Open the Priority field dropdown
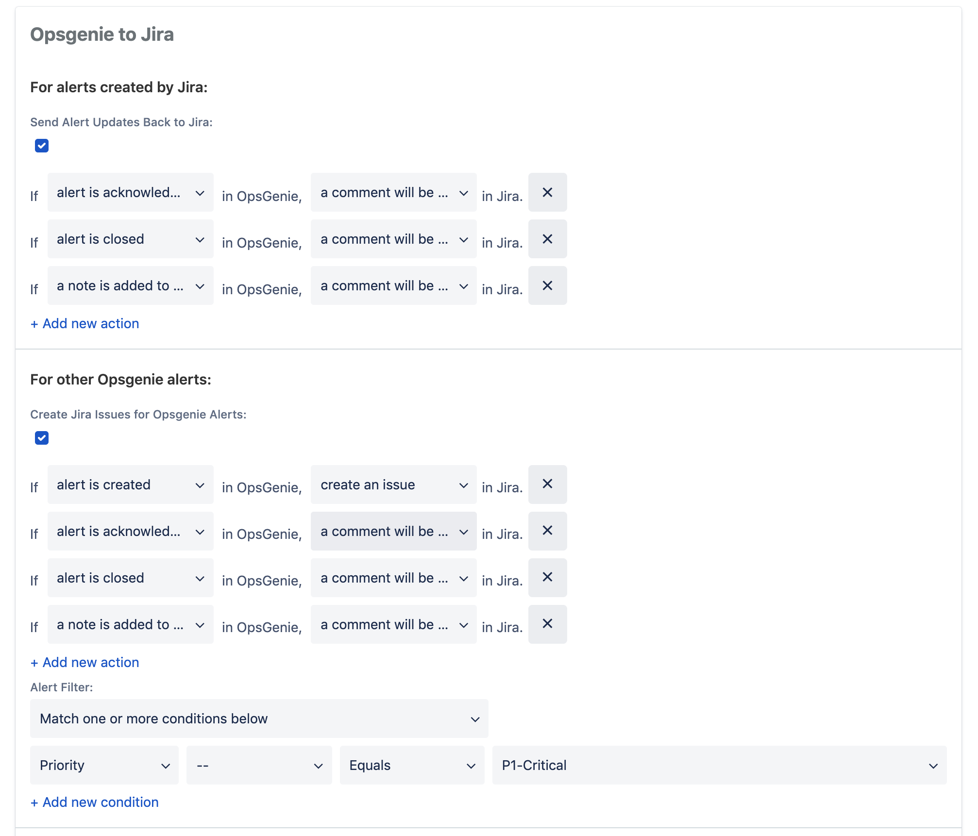The image size is (978, 836). (104, 766)
